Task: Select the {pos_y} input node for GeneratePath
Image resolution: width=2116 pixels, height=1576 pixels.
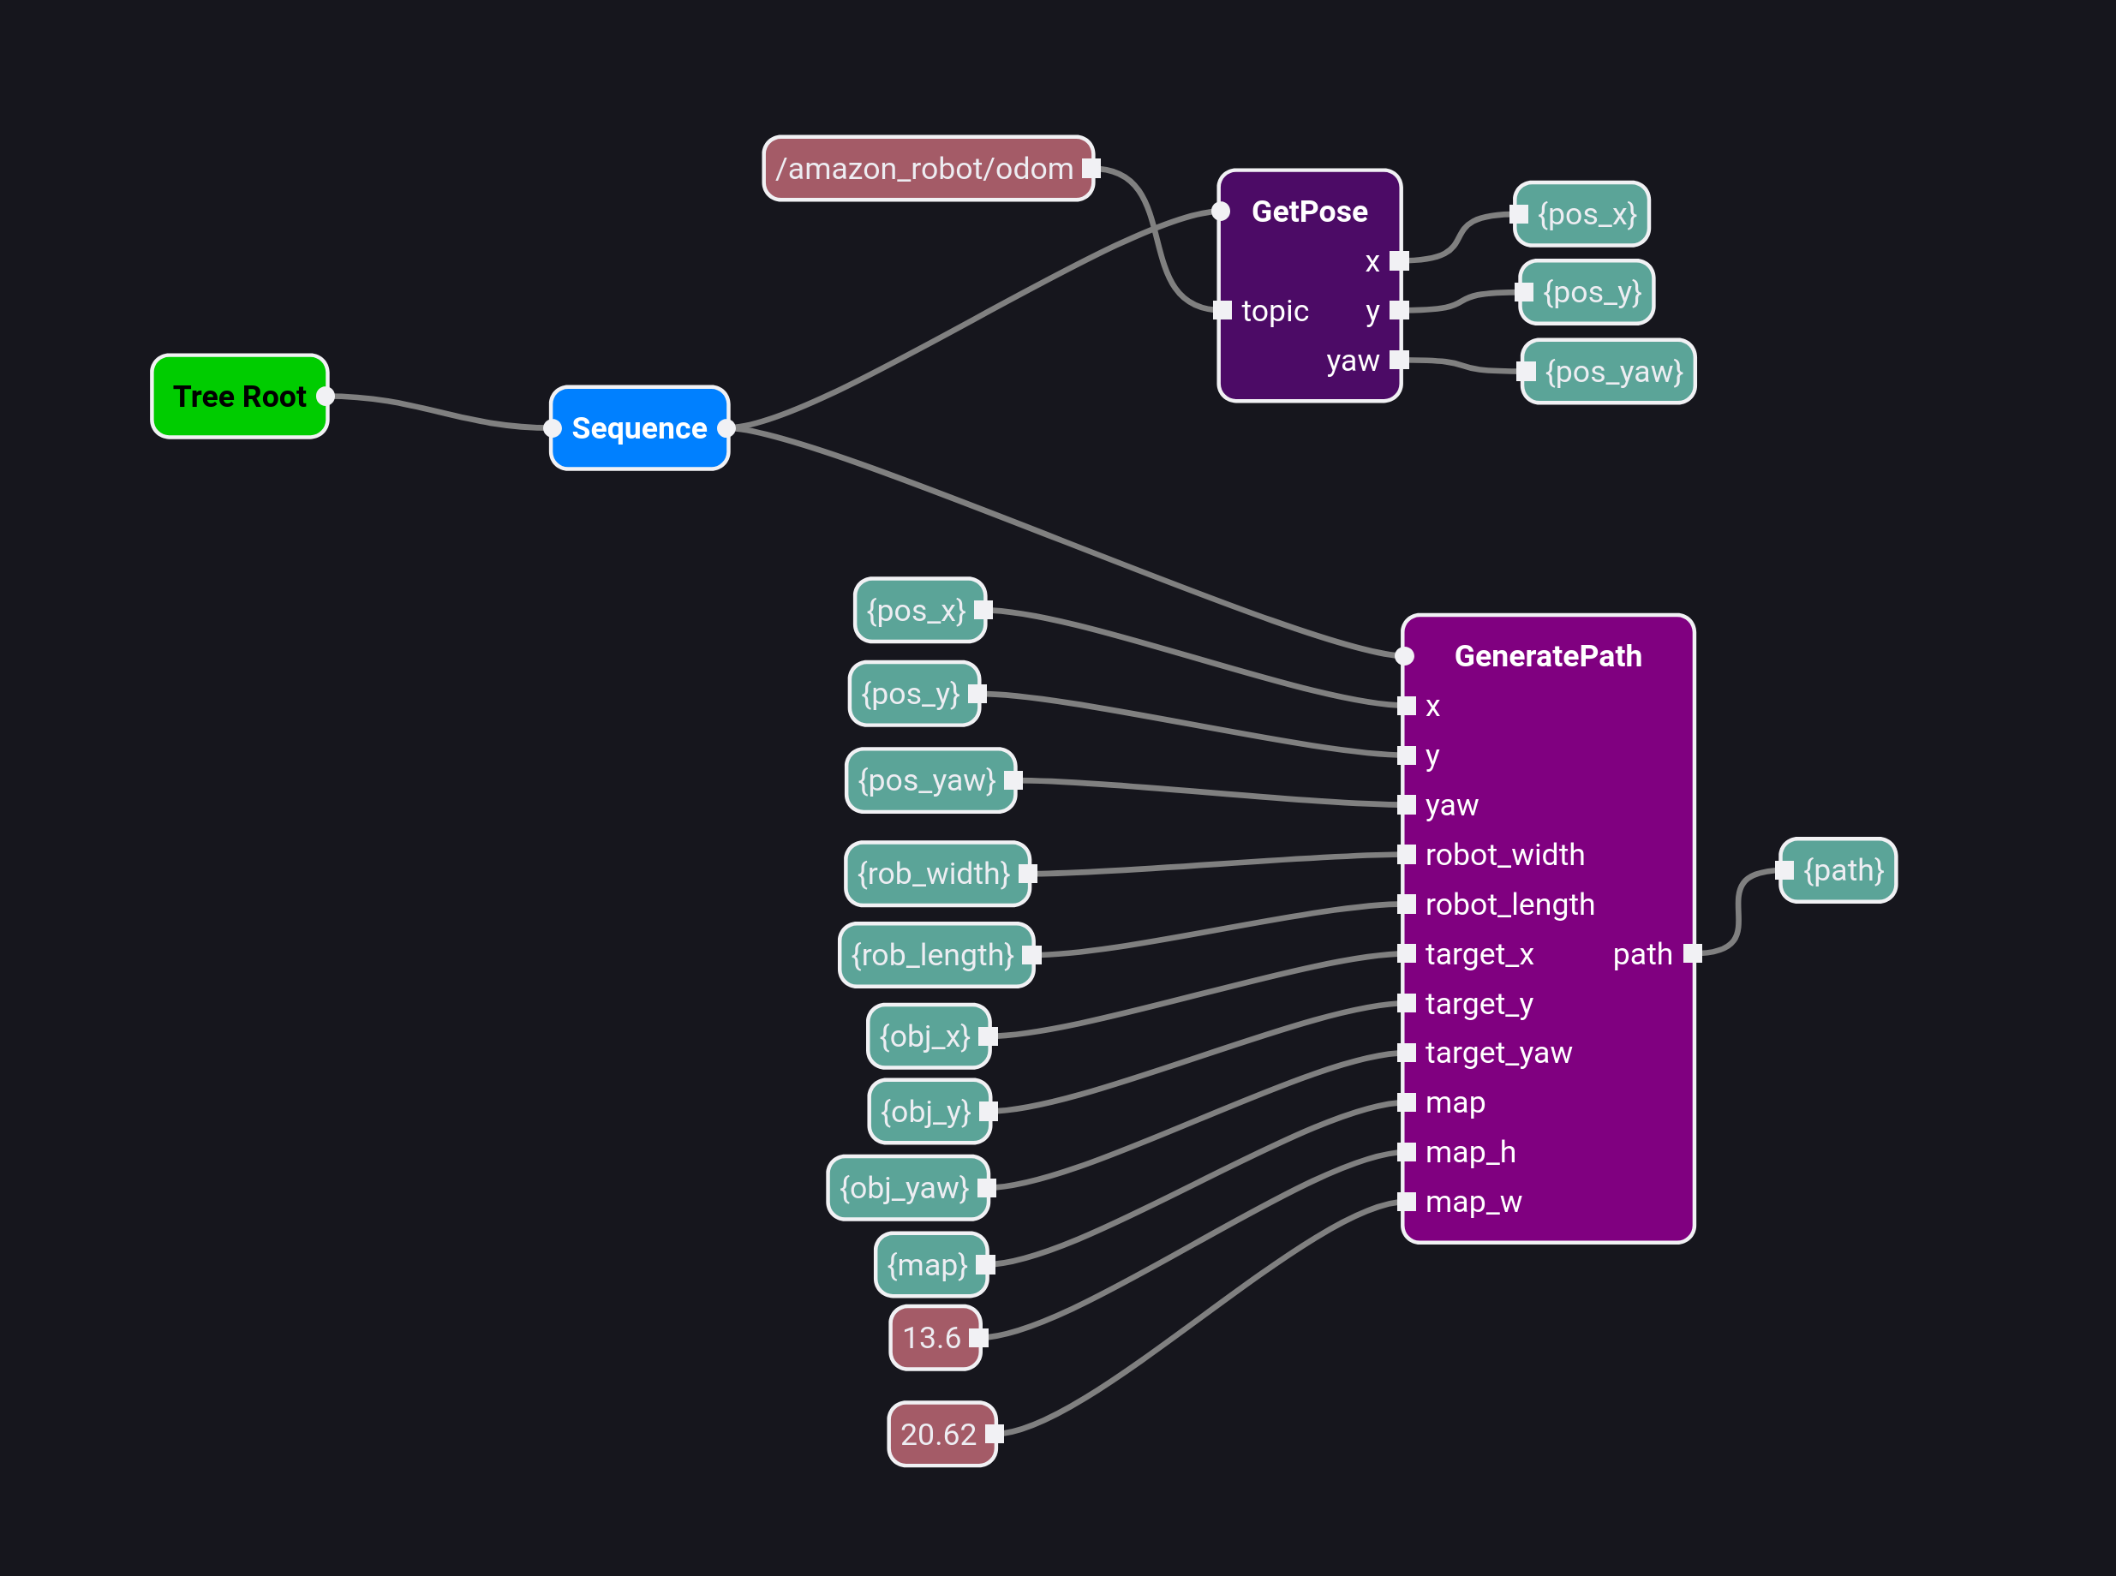Action: (x=915, y=694)
